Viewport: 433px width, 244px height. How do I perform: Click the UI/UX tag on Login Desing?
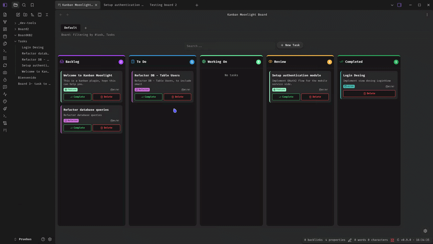coord(349,86)
